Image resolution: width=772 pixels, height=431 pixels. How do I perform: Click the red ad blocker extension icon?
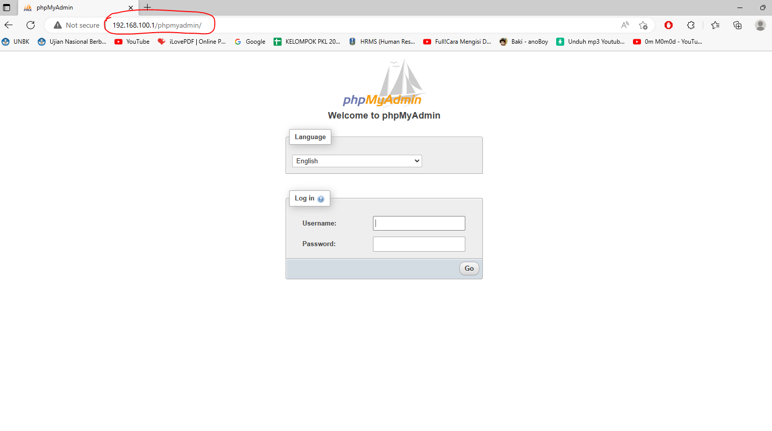pyautogui.click(x=668, y=25)
